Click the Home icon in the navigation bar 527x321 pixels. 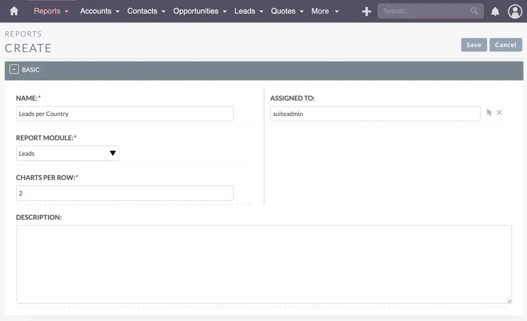[x=14, y=11]
